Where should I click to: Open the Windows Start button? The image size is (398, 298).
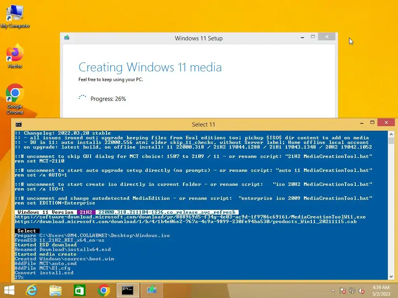tap(9, 290)
